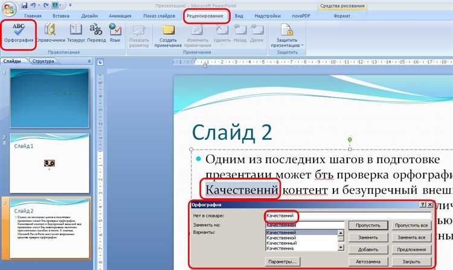Viewport: 453px width, 270px height.
Task: Click the Заменить все button
Action: click(412, 237)
